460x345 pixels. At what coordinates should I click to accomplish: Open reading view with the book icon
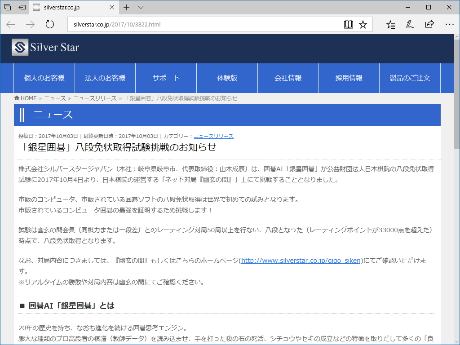click(349, 24)
